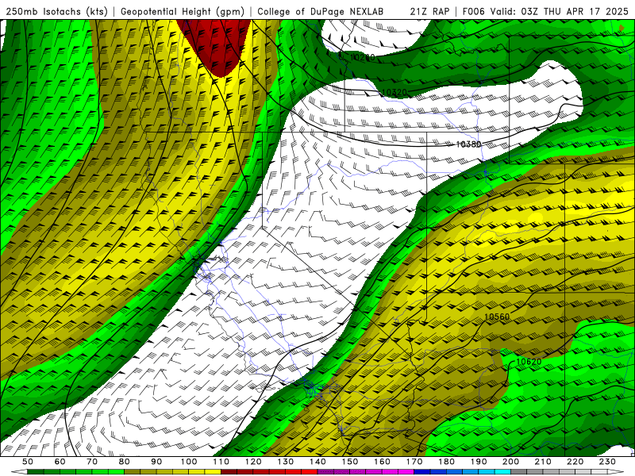Click the 10260 height contour label

point(363,57)
